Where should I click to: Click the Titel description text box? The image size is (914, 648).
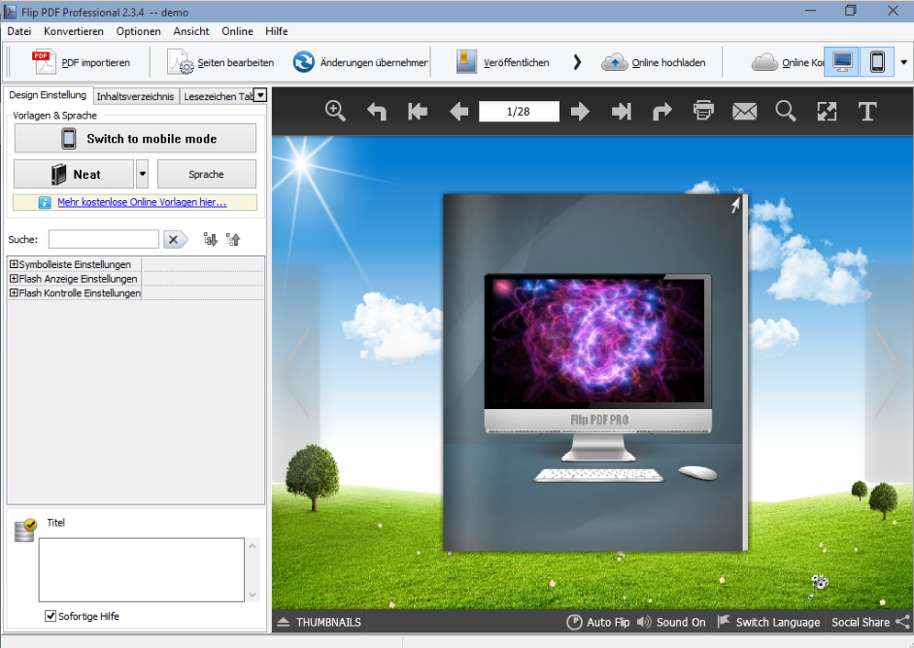point(142,570)
